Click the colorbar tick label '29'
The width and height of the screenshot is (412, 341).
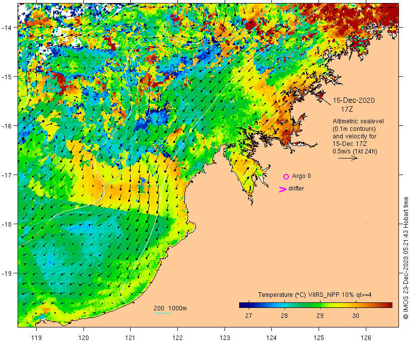320,315
